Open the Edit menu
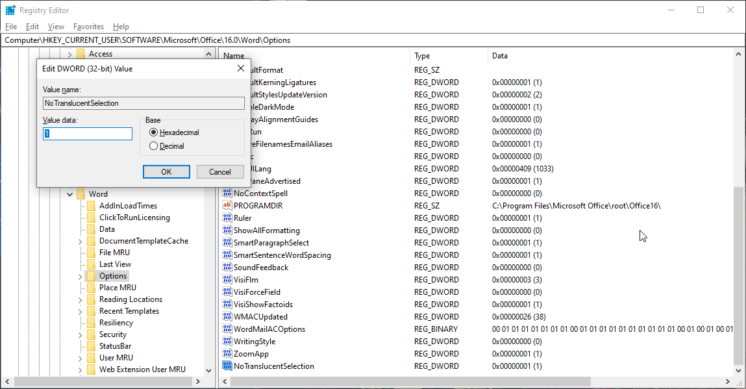This screenshot has width=746, height=389. pos(32,27)
